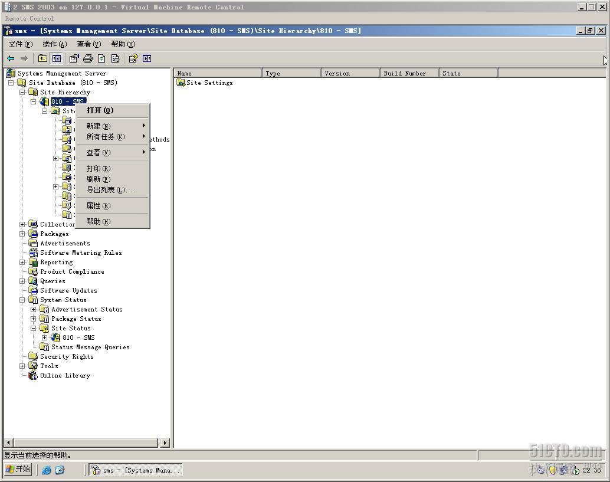This screenshot has width=610, height=482.
Task: Click the Software Updates icon
Action: pyautogui.click(x=34, y=290)
